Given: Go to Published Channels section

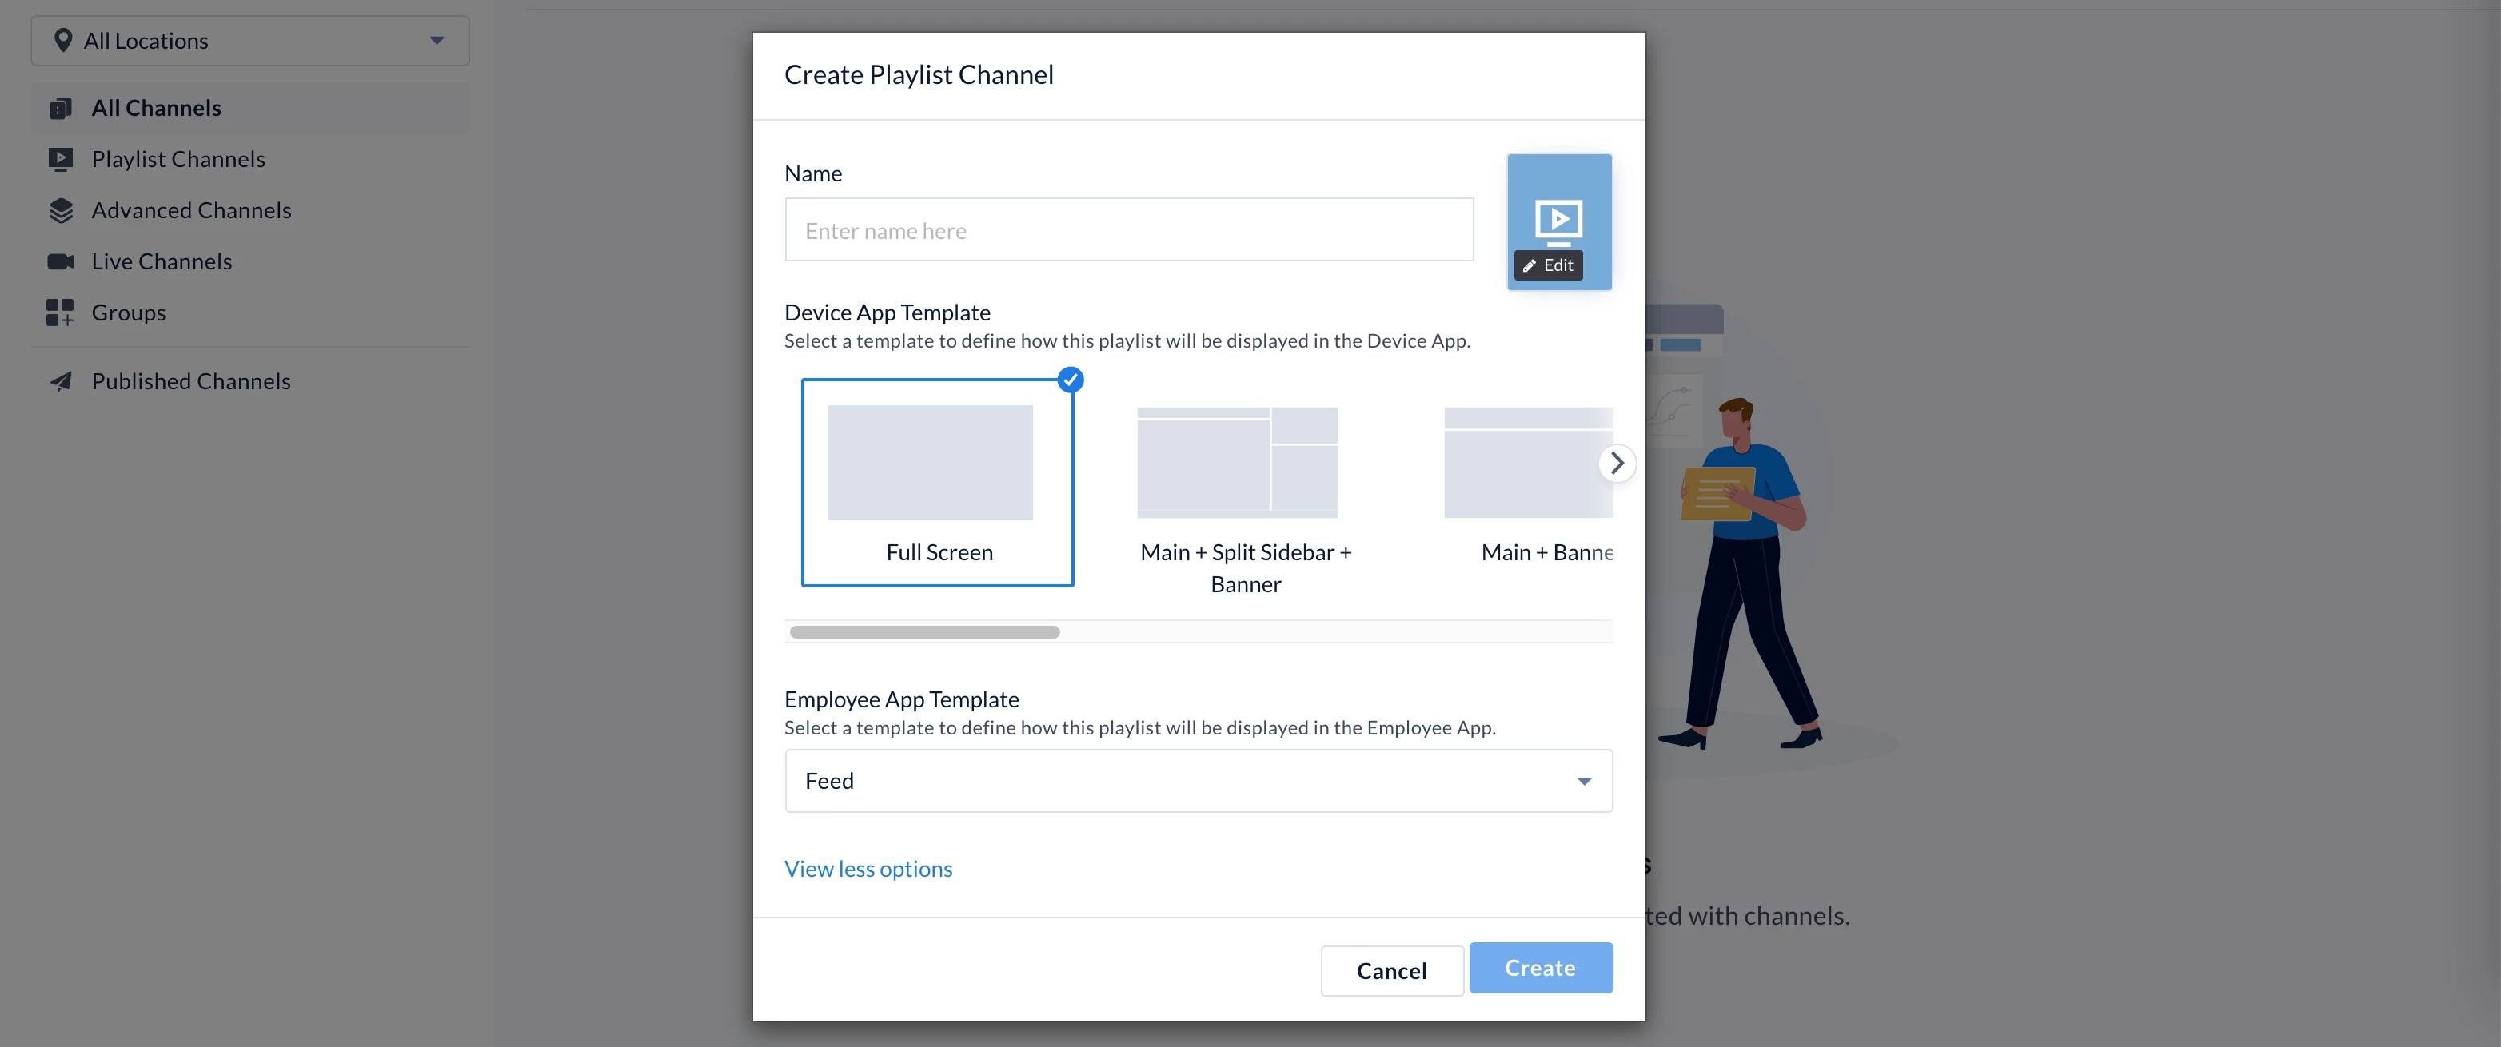Looking at the screenshot, I should click(x=190, y=381).
